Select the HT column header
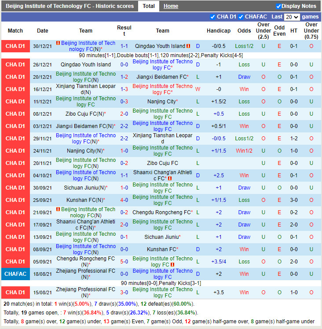The height and width of the screenshot is (329, 322). pyautogui.click(x=294, y=31)
